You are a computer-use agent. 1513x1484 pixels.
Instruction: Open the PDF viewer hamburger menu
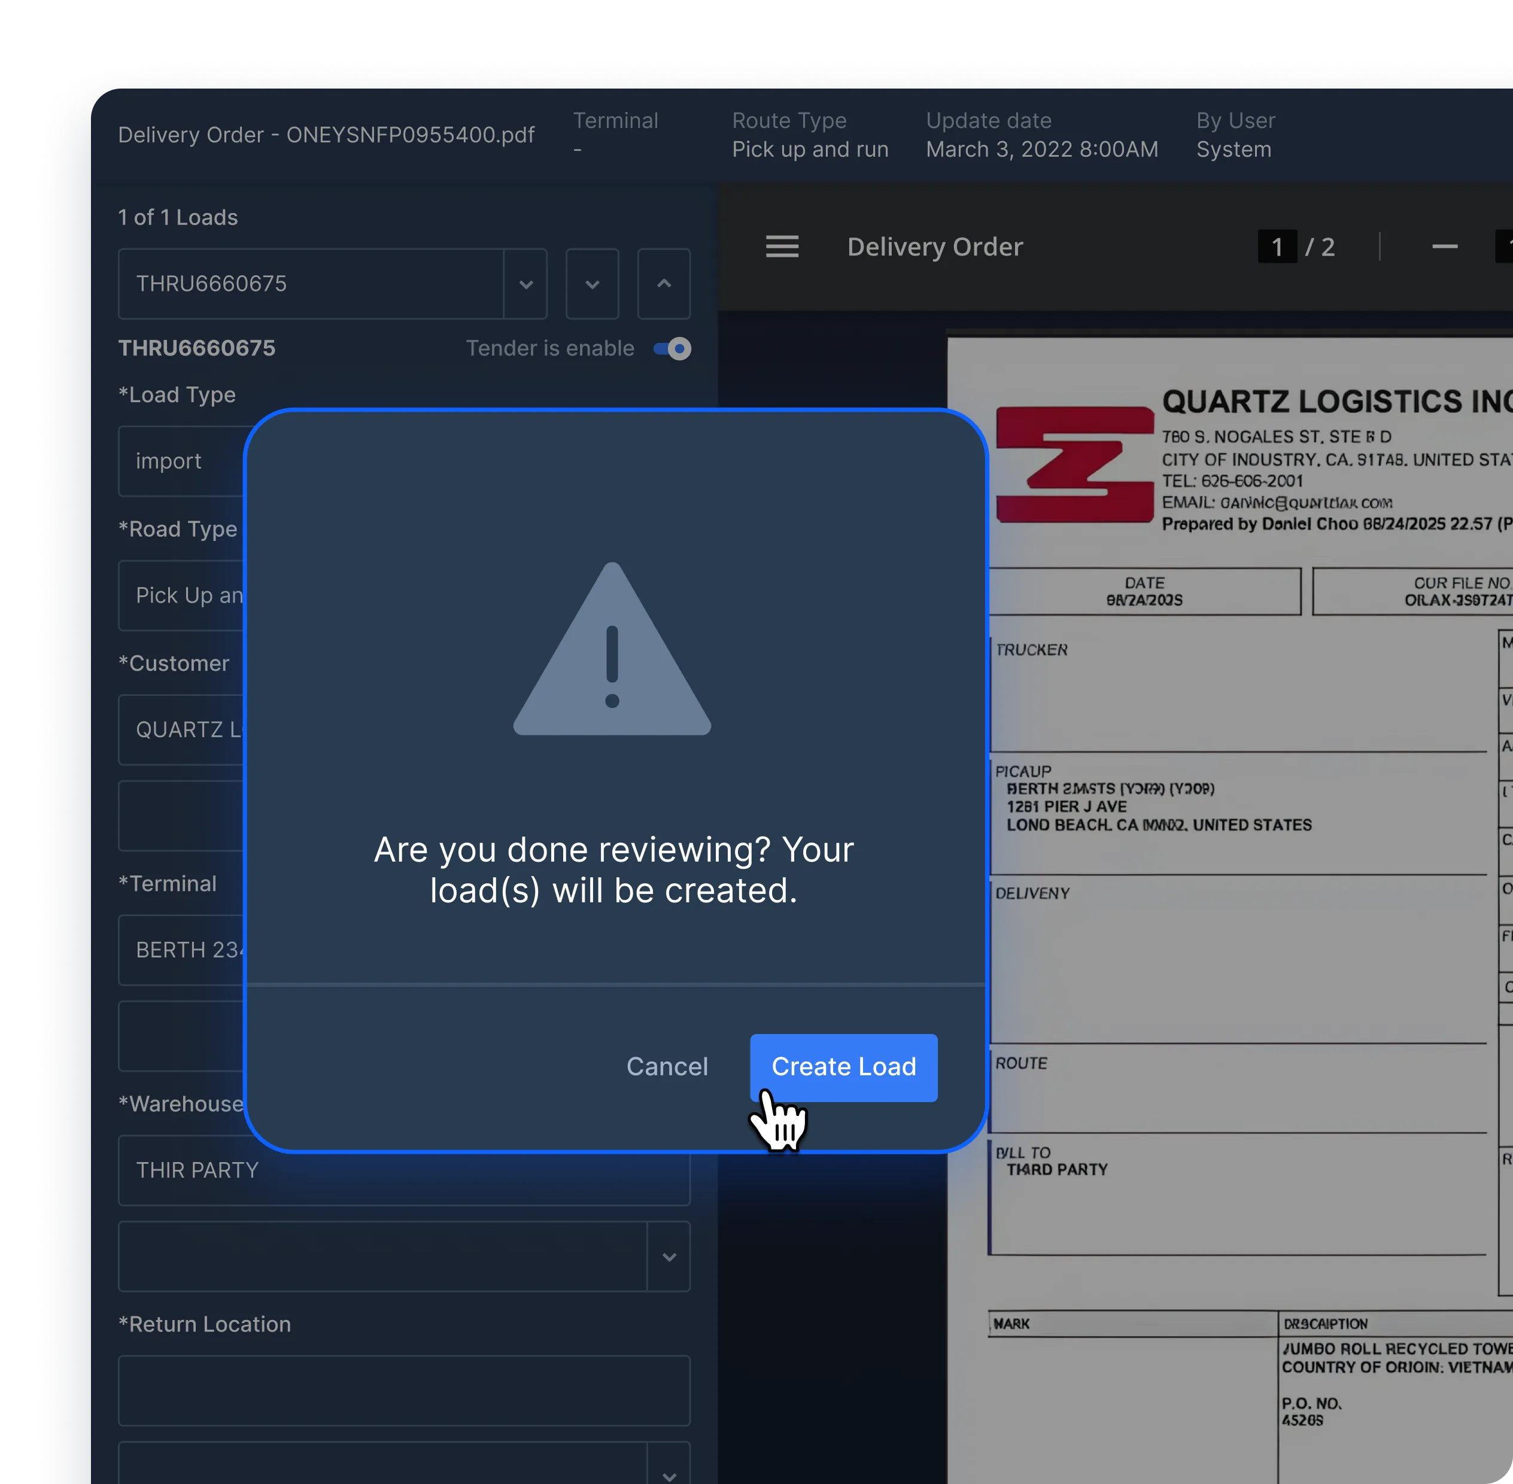click(x=782, y=247)
